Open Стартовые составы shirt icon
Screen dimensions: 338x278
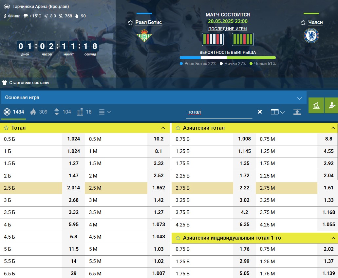point(5,82)
